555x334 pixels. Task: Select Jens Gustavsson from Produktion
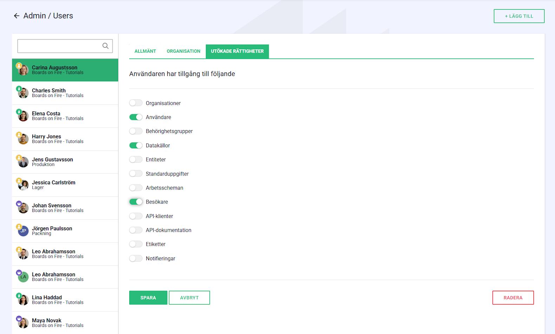[65, 162]
